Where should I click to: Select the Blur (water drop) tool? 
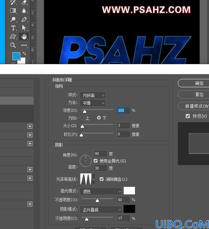(24, 11)
